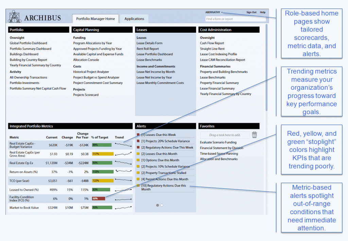Click red marker beside Projects: 20% Schedule Variance
Image resolution: width=348 pixels, height=241 pixels.
click(x=138, y=141)
